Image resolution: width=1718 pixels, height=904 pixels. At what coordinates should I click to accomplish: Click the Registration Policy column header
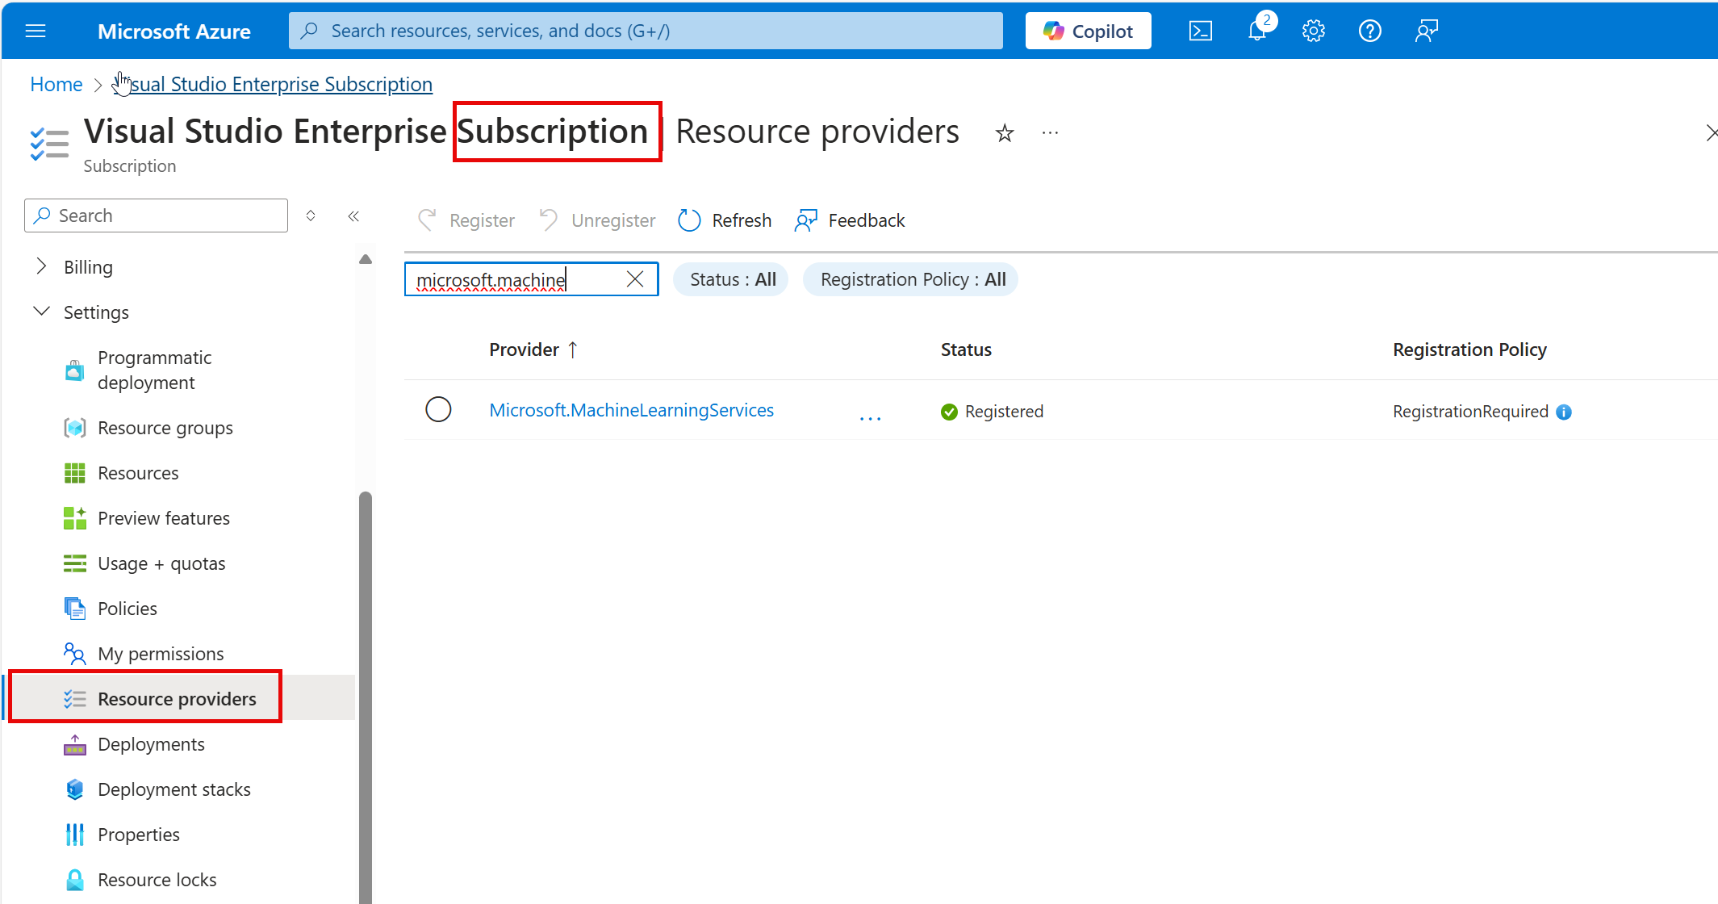1469,349
